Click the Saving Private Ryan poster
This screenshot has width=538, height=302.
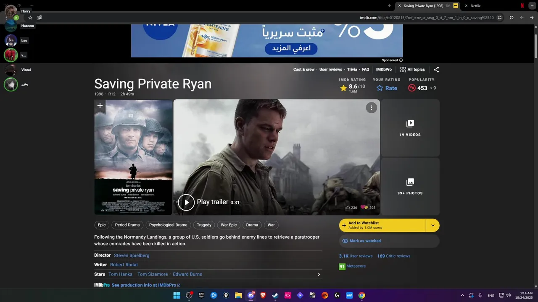point(134,157)
